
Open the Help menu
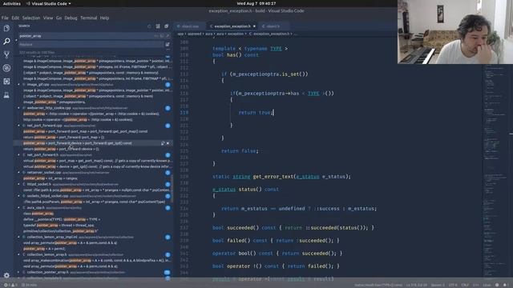[x=104, y=18]
